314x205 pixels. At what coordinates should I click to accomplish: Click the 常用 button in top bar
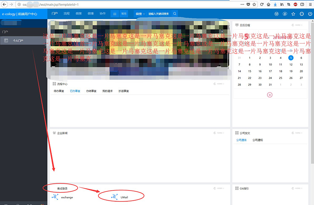pos(124,14)
